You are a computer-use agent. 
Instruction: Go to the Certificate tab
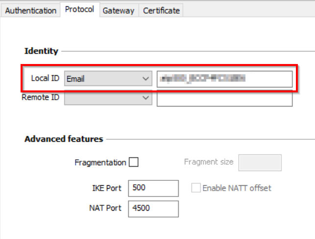[x=161, y=10]
